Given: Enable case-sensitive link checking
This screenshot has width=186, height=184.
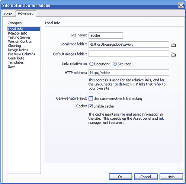Looking at the screenshot, I should (91, 99).
